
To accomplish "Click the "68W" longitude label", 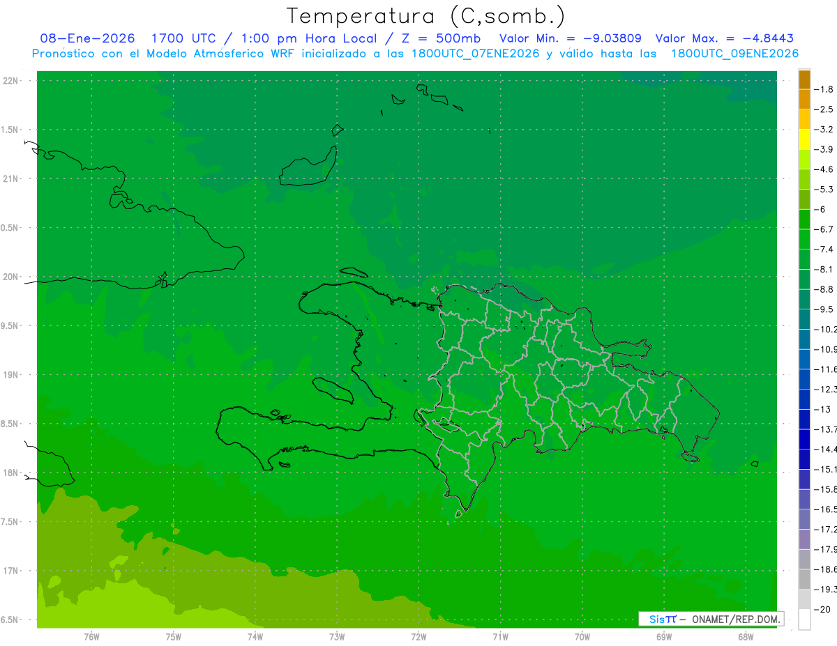I will point(746,637).
